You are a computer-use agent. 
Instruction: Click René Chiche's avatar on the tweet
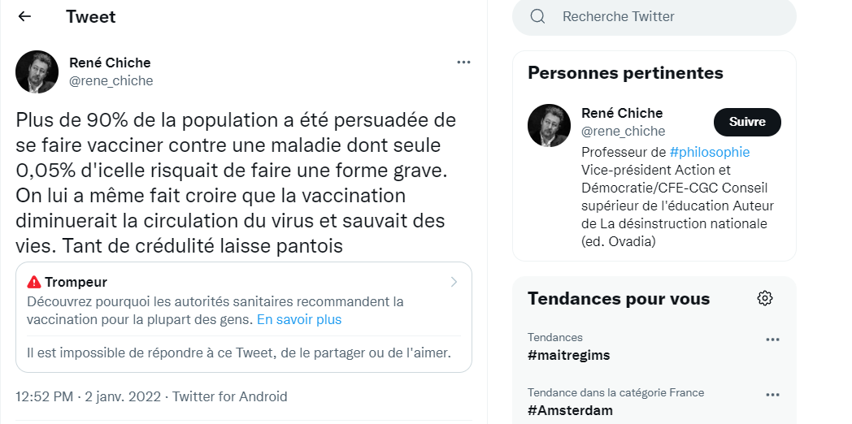pyautogui.click(x=37, y=71)
